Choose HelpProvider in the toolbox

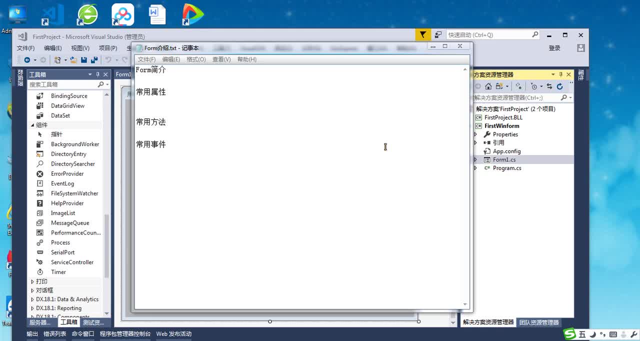[67, 203]
